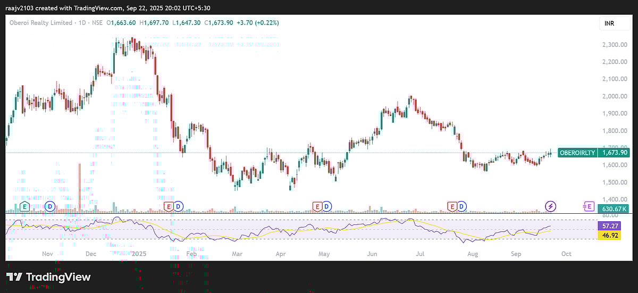
Task: Open the red earnings E marker in late January
Action: [x=170, y=206]
